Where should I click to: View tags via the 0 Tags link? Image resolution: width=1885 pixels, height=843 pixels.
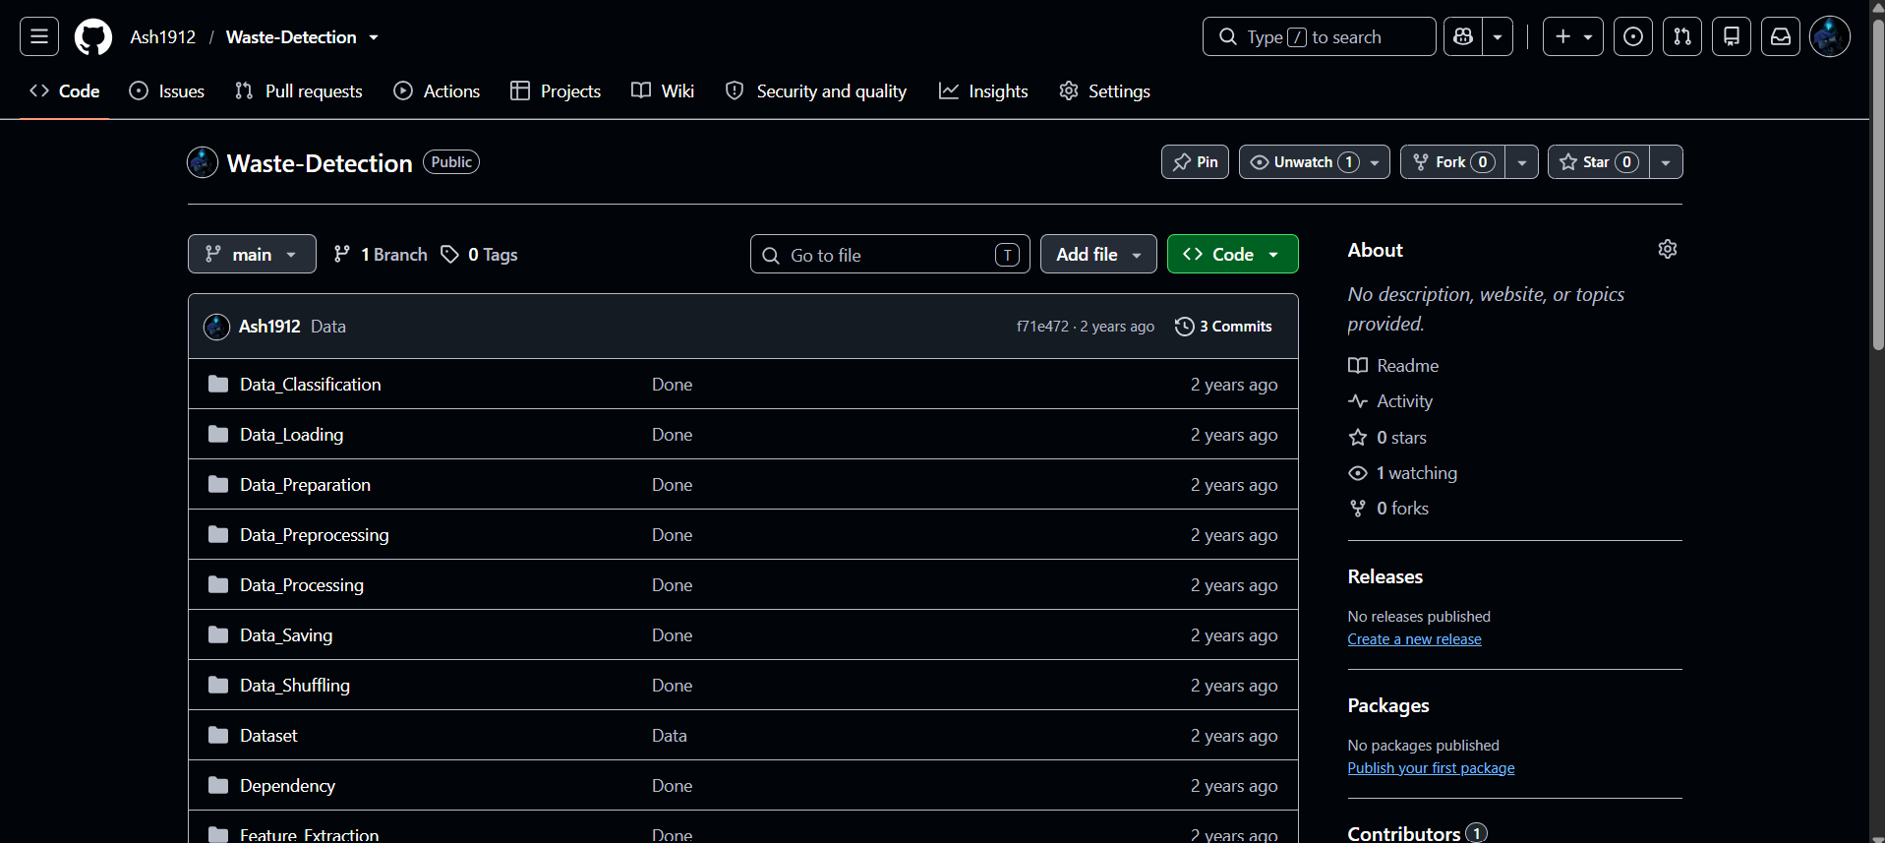(x=479, y=255)
